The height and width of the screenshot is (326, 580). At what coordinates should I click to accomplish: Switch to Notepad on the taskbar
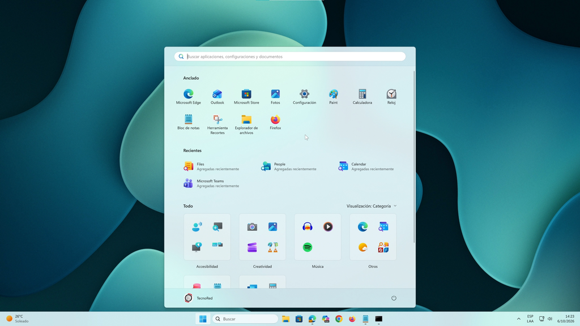point(365,319)
